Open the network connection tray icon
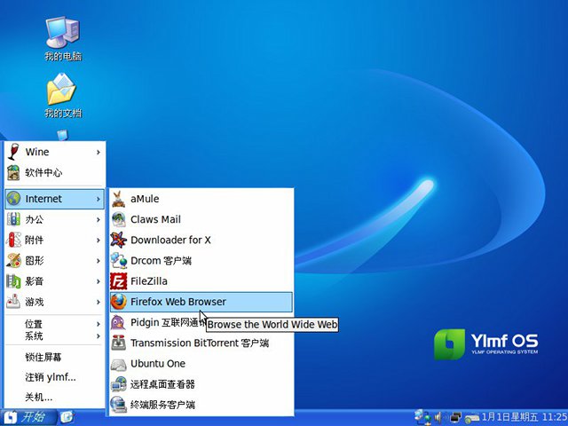The width and height of the screenshot is (568, 426). [x=422, y=417]
